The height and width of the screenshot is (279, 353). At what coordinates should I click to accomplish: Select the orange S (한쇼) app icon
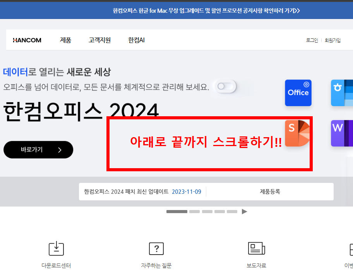[298, 133]
